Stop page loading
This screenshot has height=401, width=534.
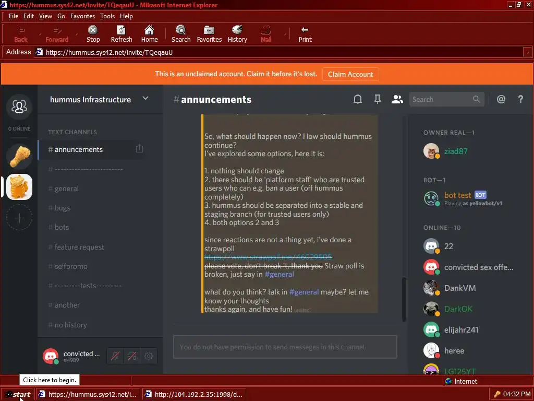coord(93,34)
